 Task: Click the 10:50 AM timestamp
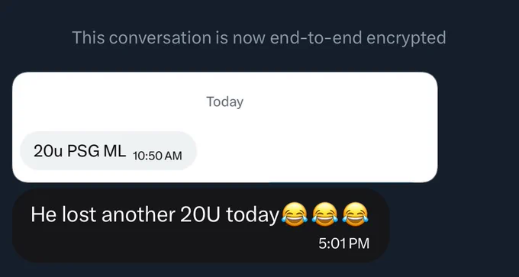click(x=157, y=156)
